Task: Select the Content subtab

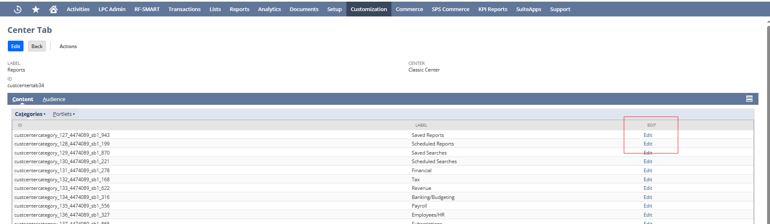Action: pyautogui.click(x=23, y=99)
